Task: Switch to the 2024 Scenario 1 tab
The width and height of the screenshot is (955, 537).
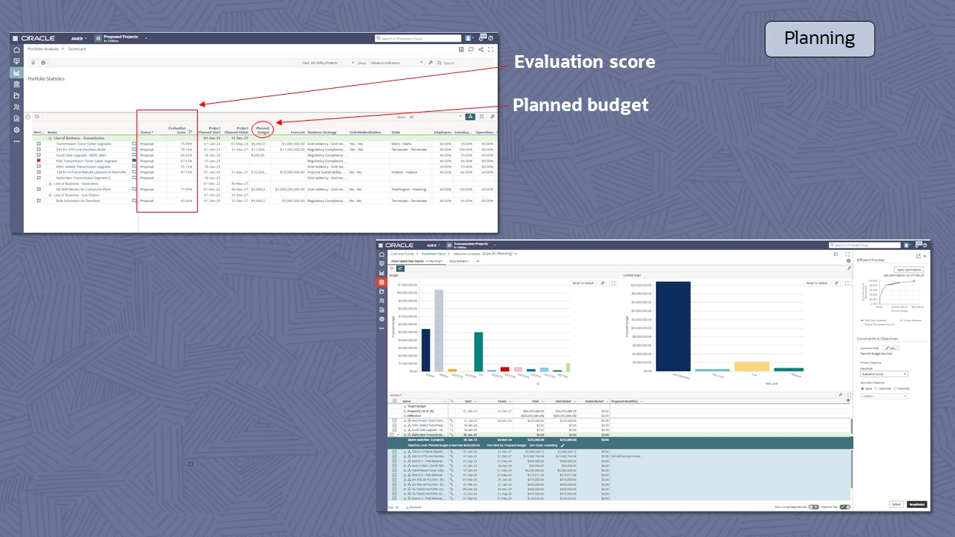Action: pos(458,261)
